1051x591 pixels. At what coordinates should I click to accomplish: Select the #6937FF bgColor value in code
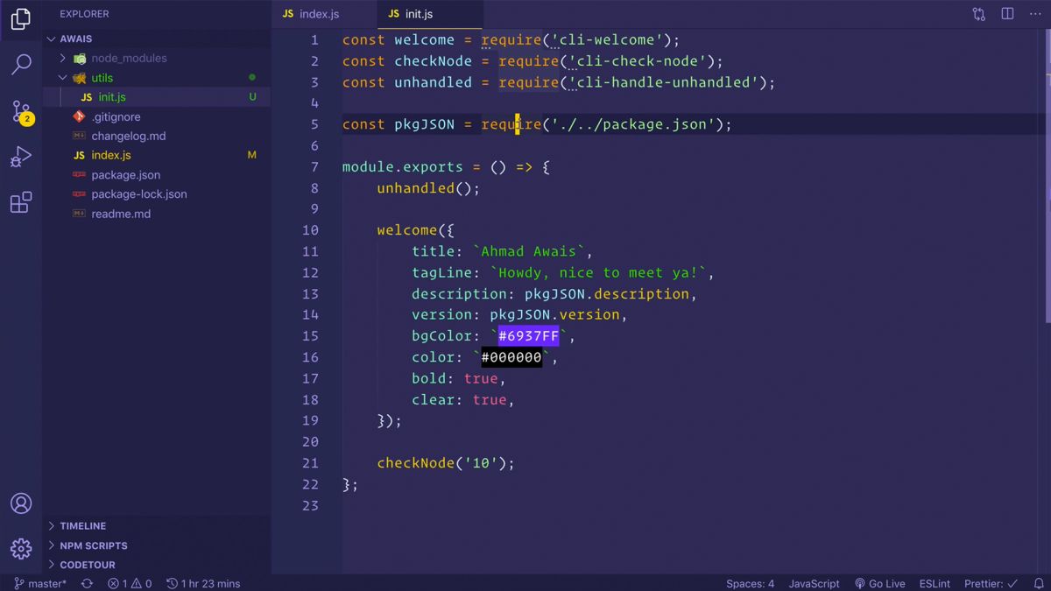point(528,335)
